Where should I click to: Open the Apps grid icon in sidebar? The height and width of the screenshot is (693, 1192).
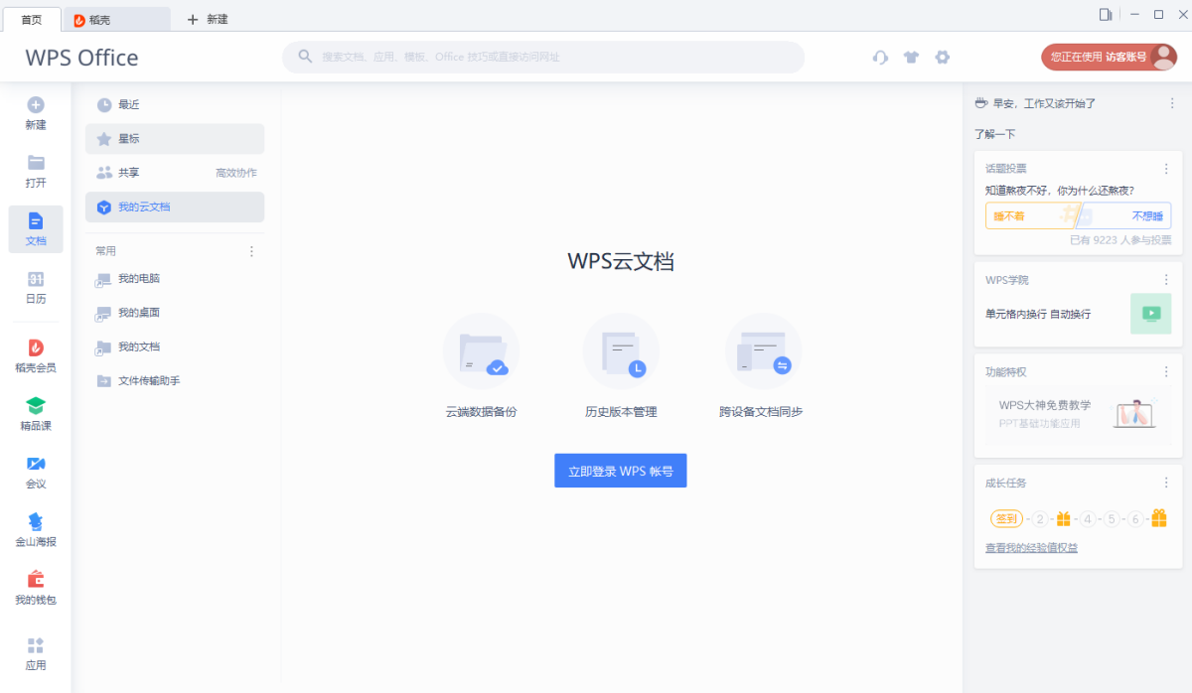(36, 646)
